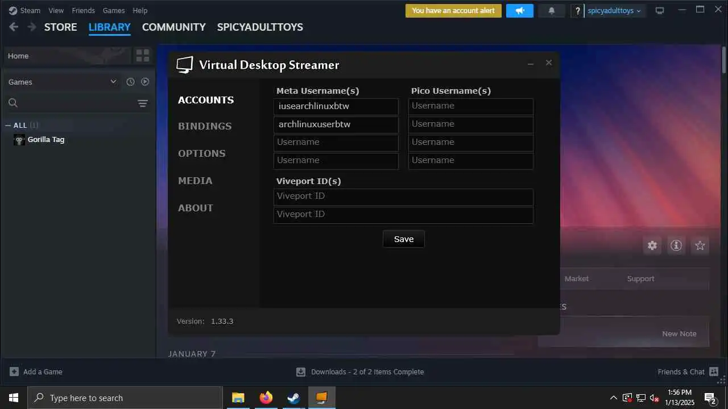This screenshot has width=728, height=409.
Task: Click the iusearchlinuxbtw Meta username field
Action: (336, 106)
